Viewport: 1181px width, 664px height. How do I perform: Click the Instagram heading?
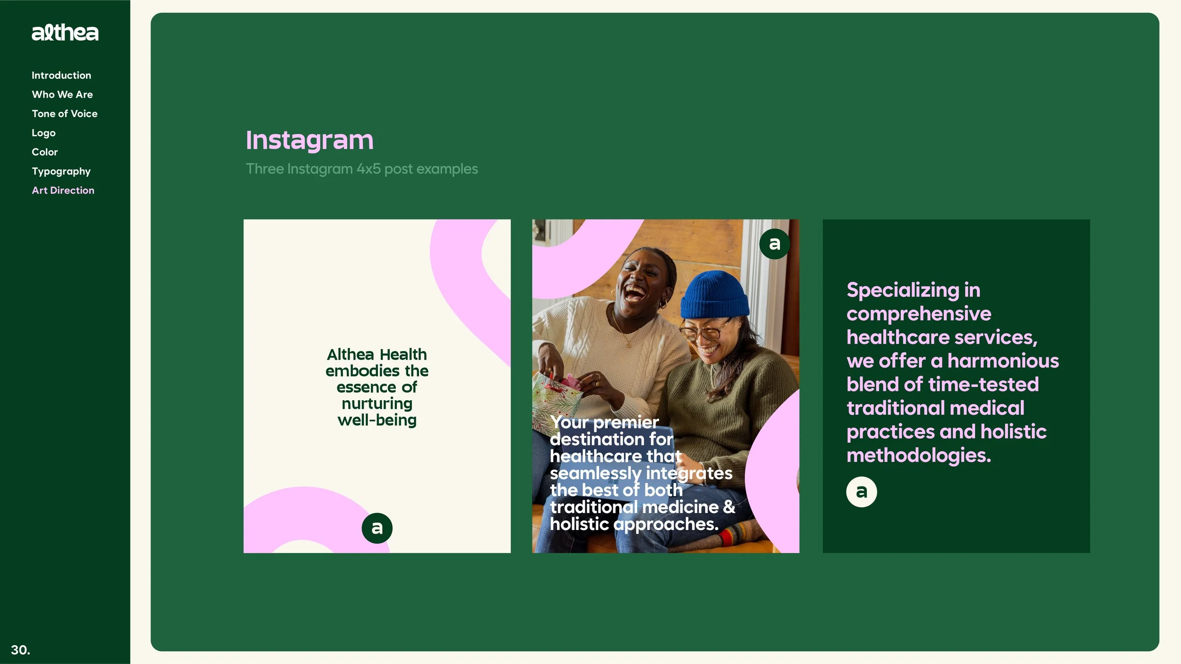coord(309,141)
